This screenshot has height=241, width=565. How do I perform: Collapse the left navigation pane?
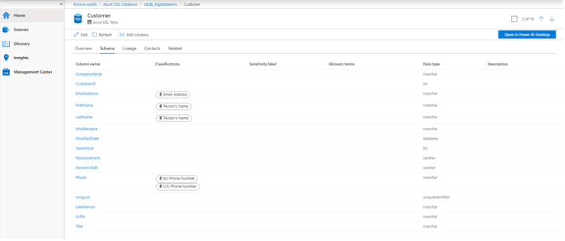pos(61,4)
